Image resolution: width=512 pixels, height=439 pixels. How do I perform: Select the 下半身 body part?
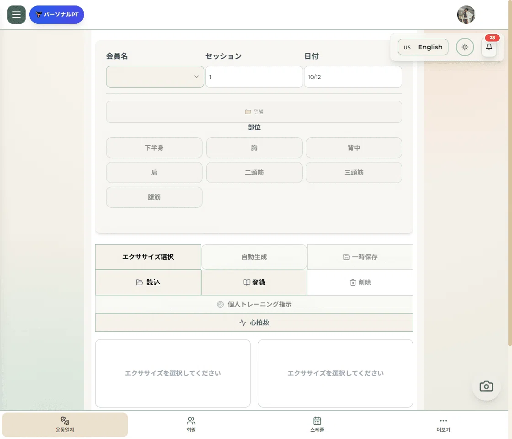pos(154,148)
